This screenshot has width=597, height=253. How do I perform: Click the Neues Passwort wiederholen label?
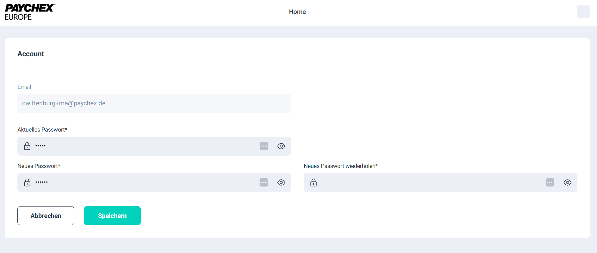pyautogui.click(x=341, y=166)
